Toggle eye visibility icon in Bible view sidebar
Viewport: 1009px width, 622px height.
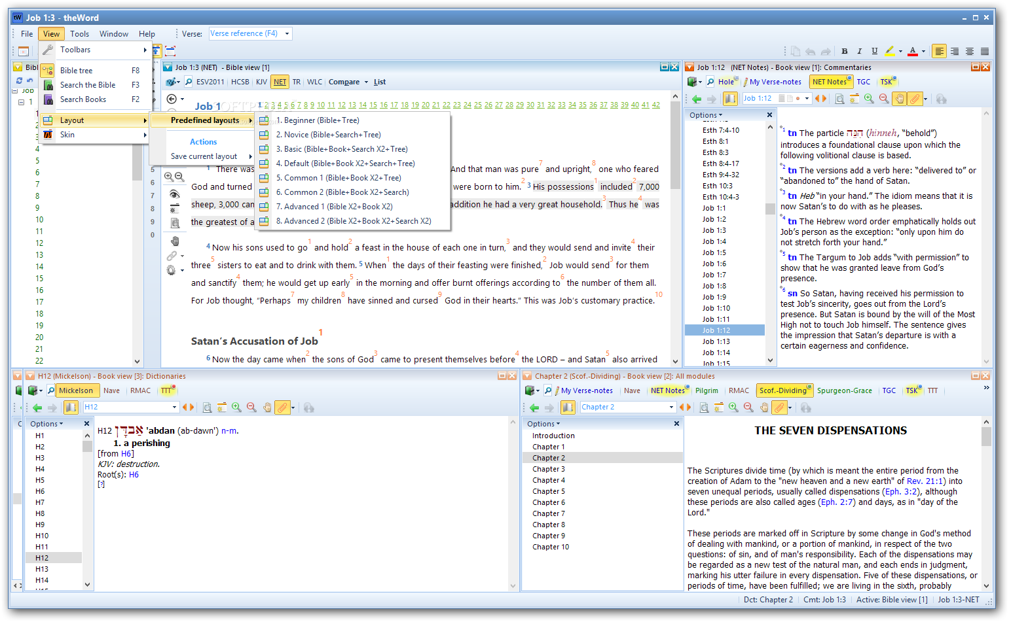tap(174, 194)
